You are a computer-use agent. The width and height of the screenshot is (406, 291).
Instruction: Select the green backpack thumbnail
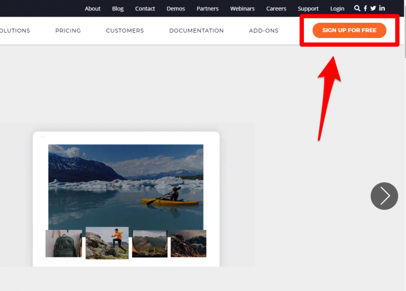point(64,243)
